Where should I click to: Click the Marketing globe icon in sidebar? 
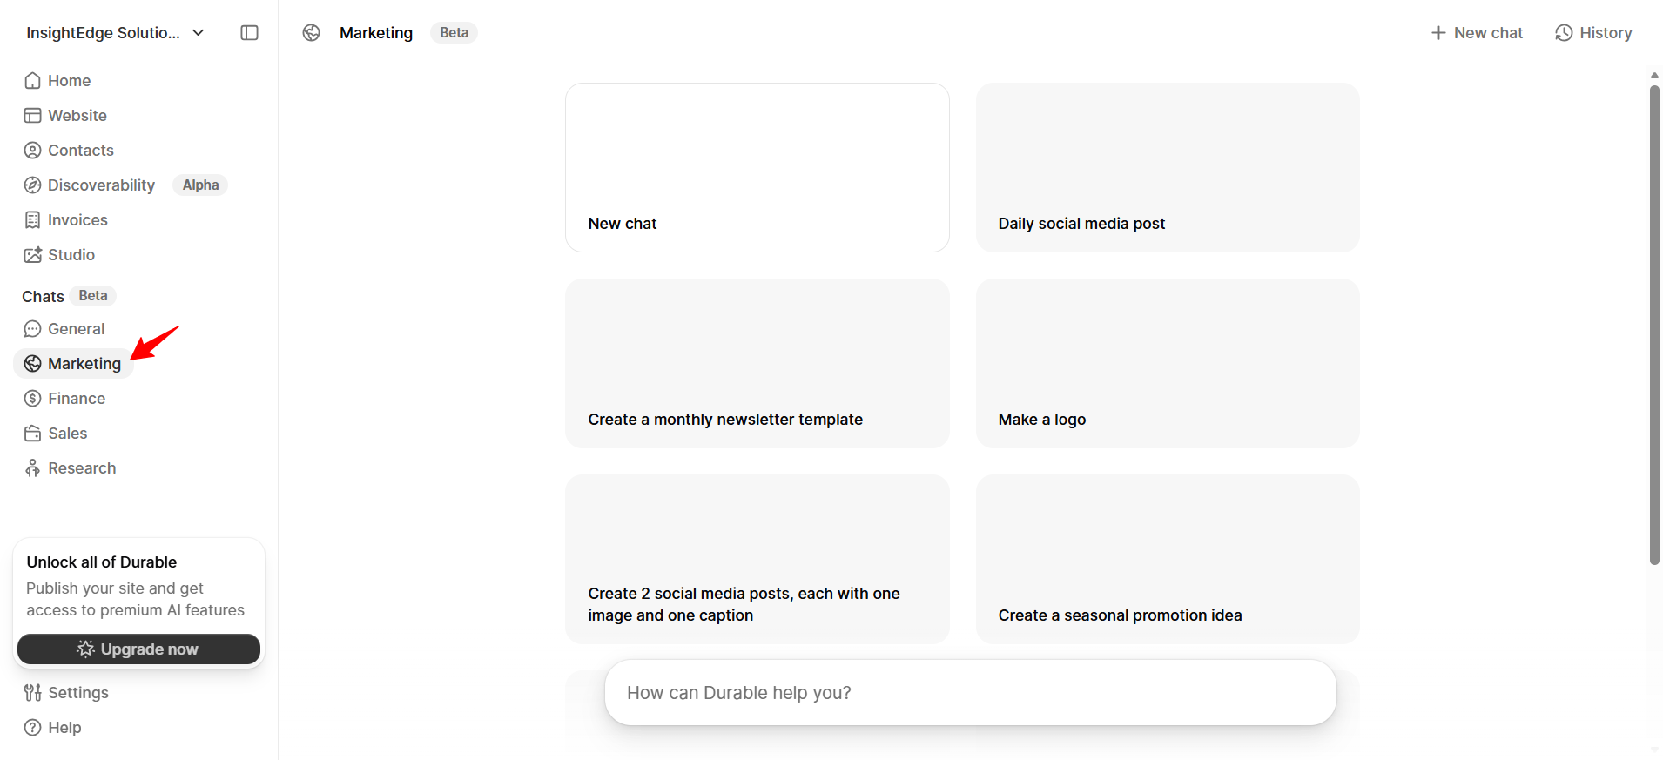pos(32,364)
